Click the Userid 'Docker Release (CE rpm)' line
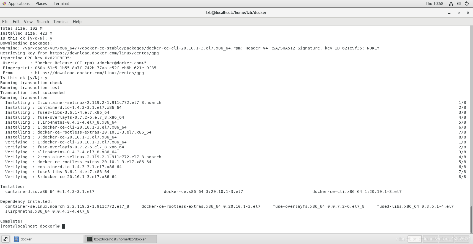The height and width of the screenshot is (244, 473). pyautogui.click(x=74, y=63)
